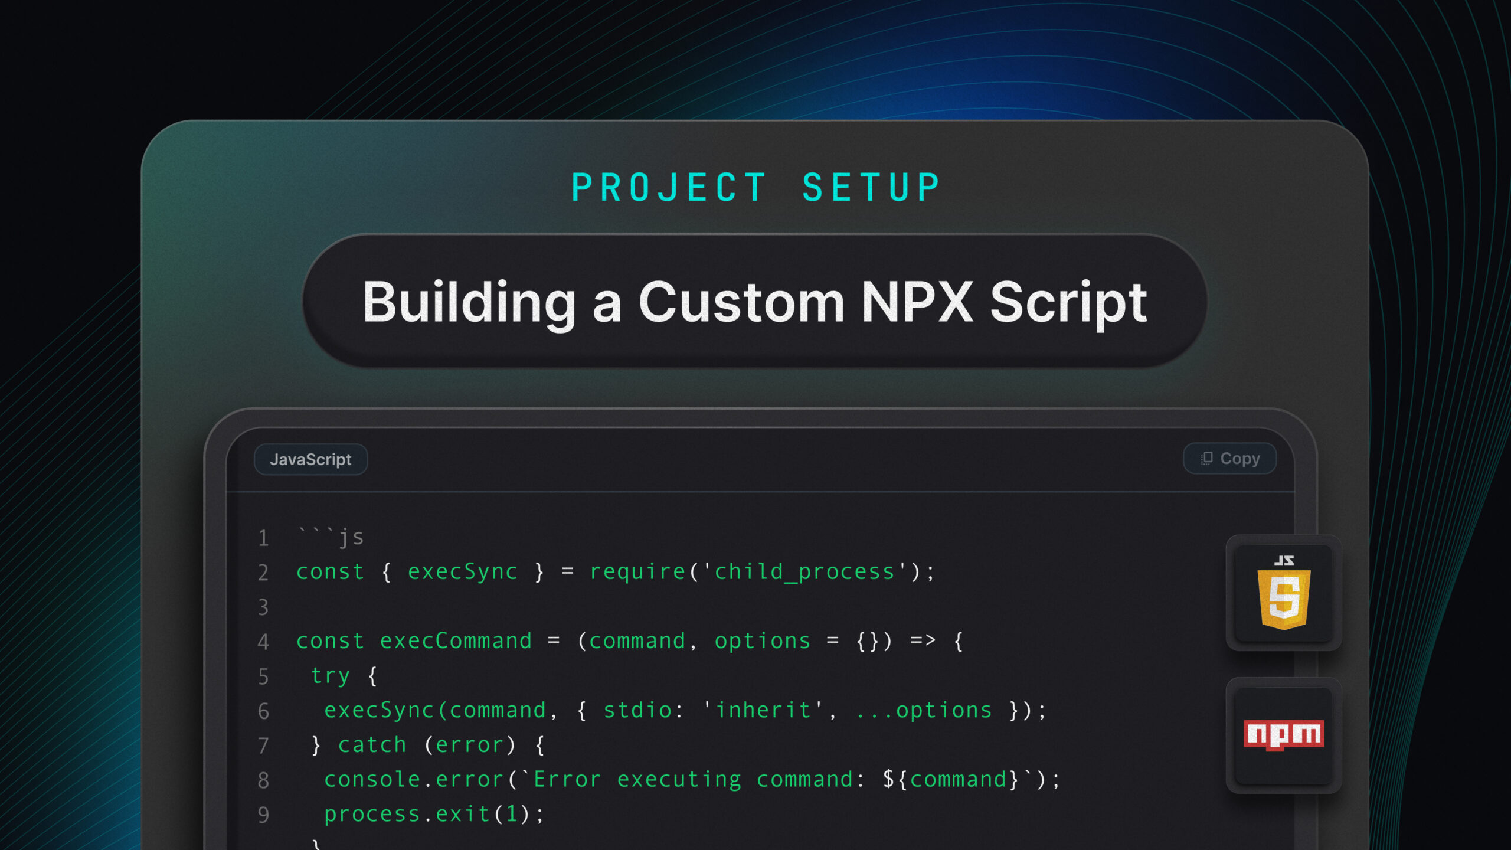Click the 'child_process' string on line 2
This screenshot has width=1511, height=850.
pos(804,572)
